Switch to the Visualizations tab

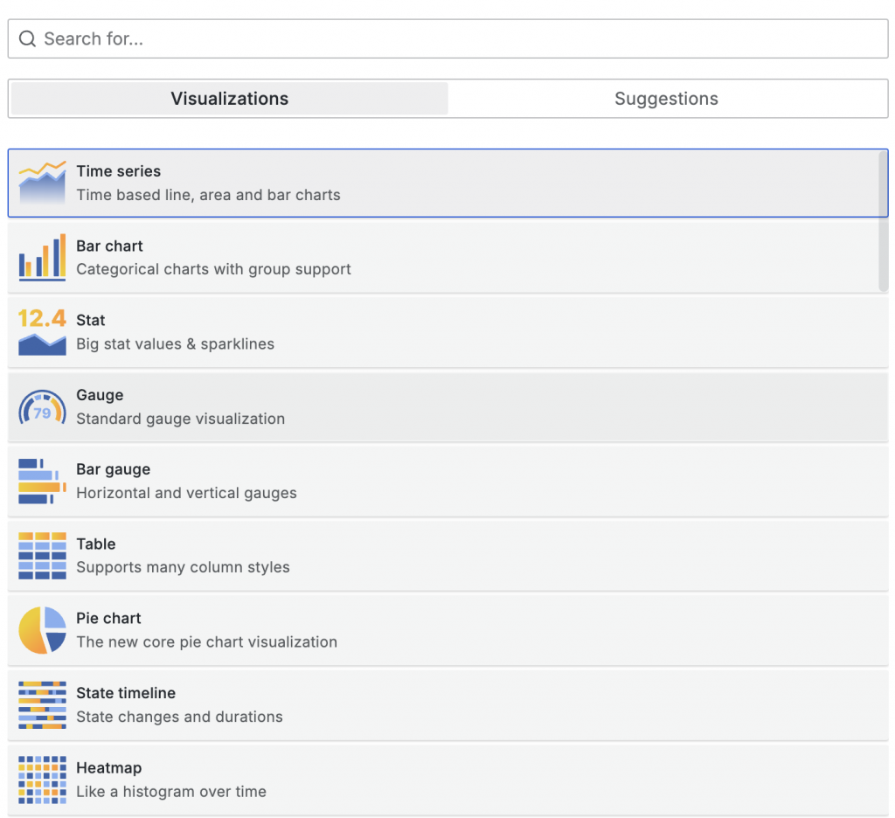(x=229, y=99)
